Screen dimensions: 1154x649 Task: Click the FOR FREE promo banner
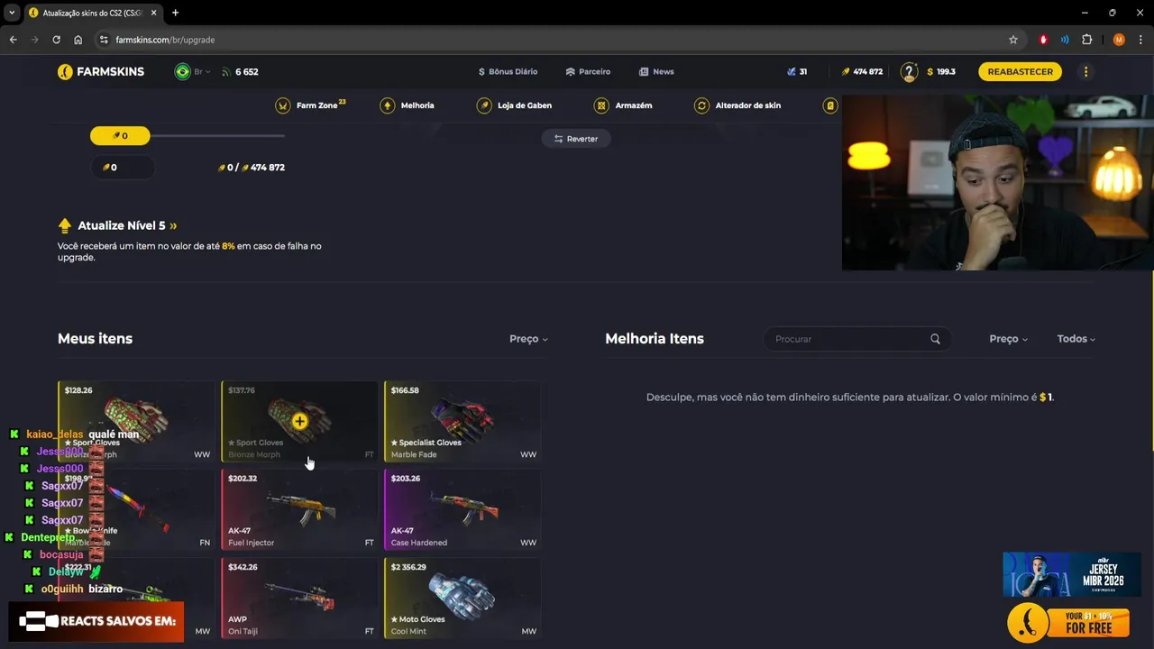1069,622
